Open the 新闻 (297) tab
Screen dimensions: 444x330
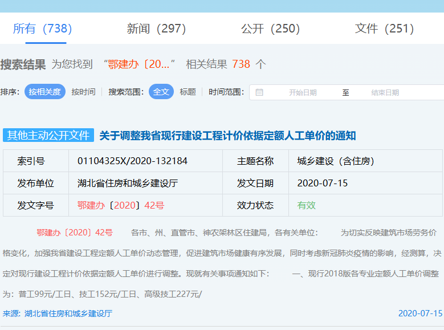(x=156, y=28)
